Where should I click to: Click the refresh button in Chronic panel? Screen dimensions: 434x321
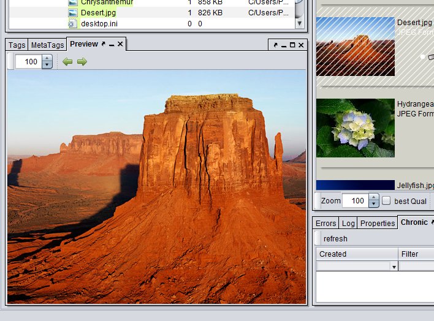(x=335, y=238)
